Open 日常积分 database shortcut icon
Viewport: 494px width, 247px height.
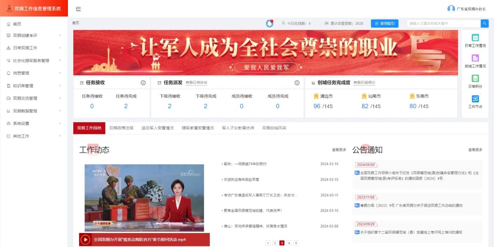(475, 78)
